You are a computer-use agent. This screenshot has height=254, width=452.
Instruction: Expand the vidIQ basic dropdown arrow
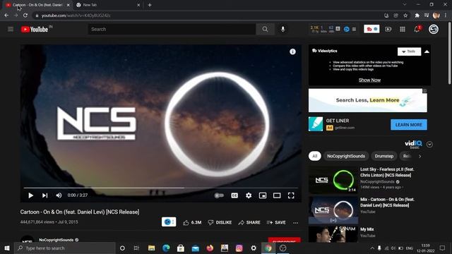[x=429, y=144]
